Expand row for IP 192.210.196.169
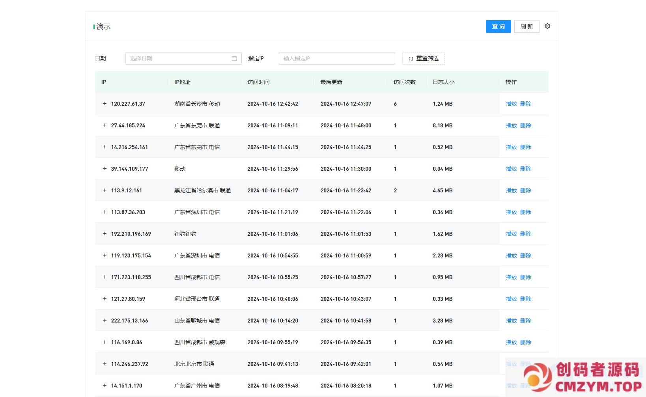Screen dimensions: 646x397 105,234
